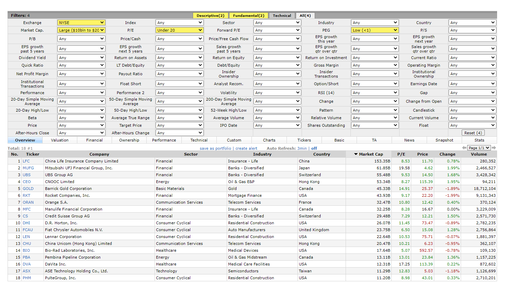Open the Snapshot view tab
The height and width of the screenshot is (294, 505).
(445, 140)
